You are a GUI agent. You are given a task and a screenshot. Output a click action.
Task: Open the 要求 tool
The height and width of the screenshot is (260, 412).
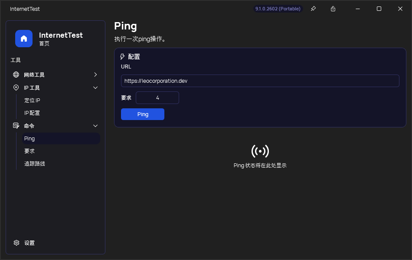point(29,151)
